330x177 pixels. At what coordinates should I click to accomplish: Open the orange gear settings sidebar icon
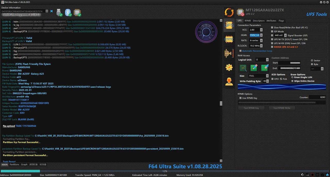click(229, 67)
